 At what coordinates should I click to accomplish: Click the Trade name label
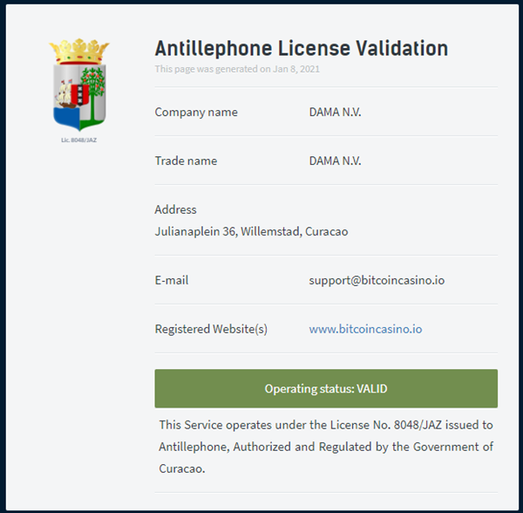(x=186, y=161)
